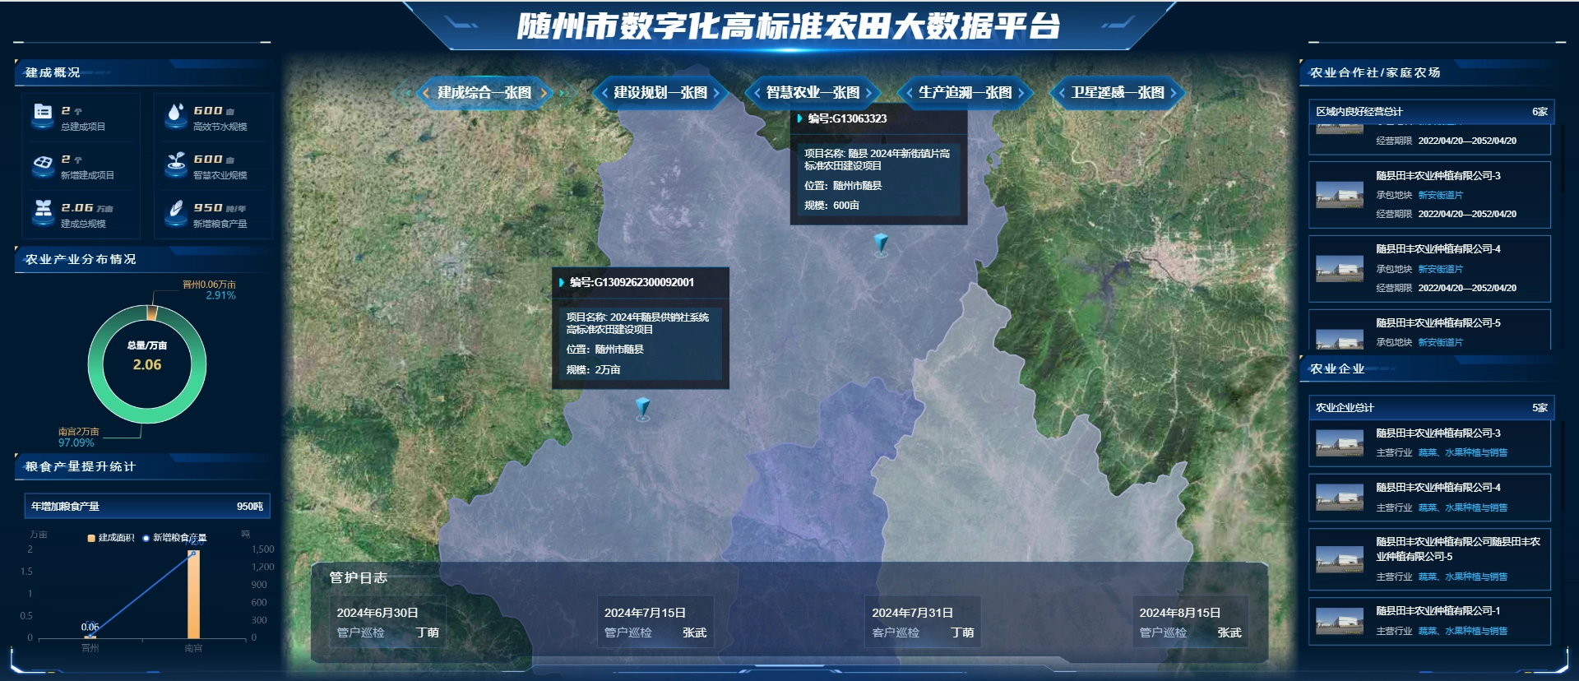Open thumbnail of enterprise 随县田丰农业种植有限公司-3

pos(1339,443)
